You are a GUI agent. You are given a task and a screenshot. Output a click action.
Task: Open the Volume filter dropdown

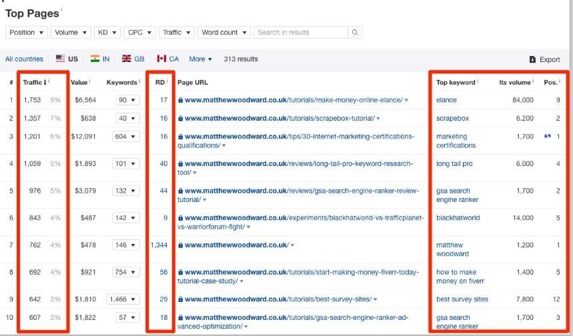tap(71, 32)
